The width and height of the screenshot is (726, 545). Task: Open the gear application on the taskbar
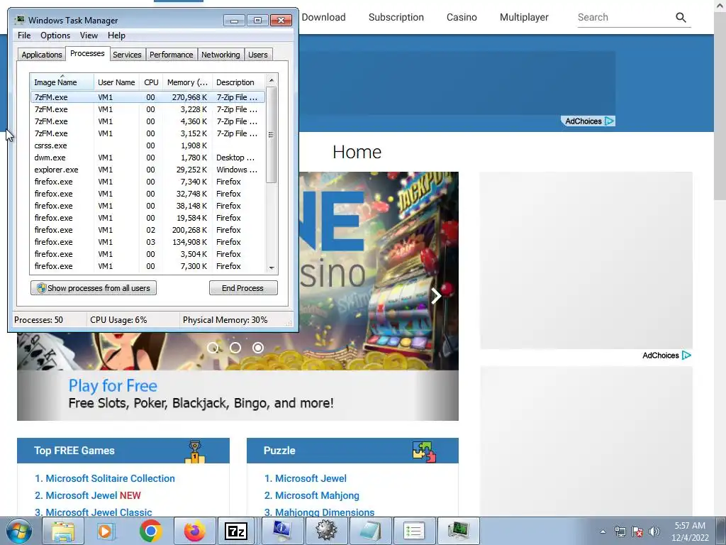[x=326, y=531]
